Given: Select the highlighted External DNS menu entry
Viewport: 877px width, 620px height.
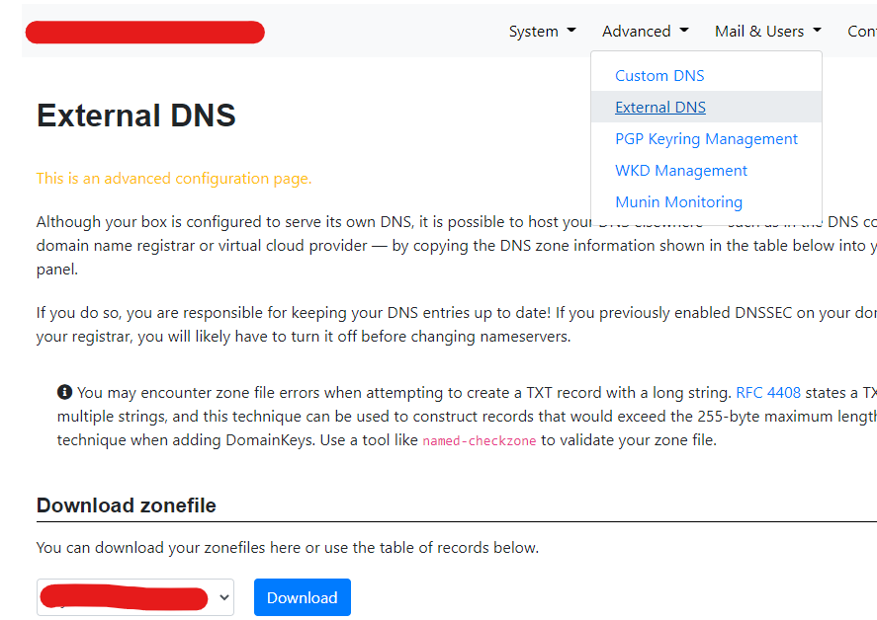Looking at the screenshot, I should [659, 107].
